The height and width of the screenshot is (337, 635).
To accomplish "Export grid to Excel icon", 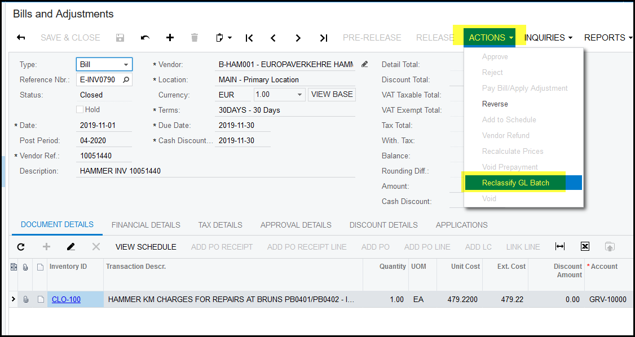I will click(x=585, y=247).
